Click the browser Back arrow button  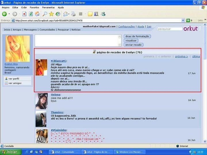[4, 14]
